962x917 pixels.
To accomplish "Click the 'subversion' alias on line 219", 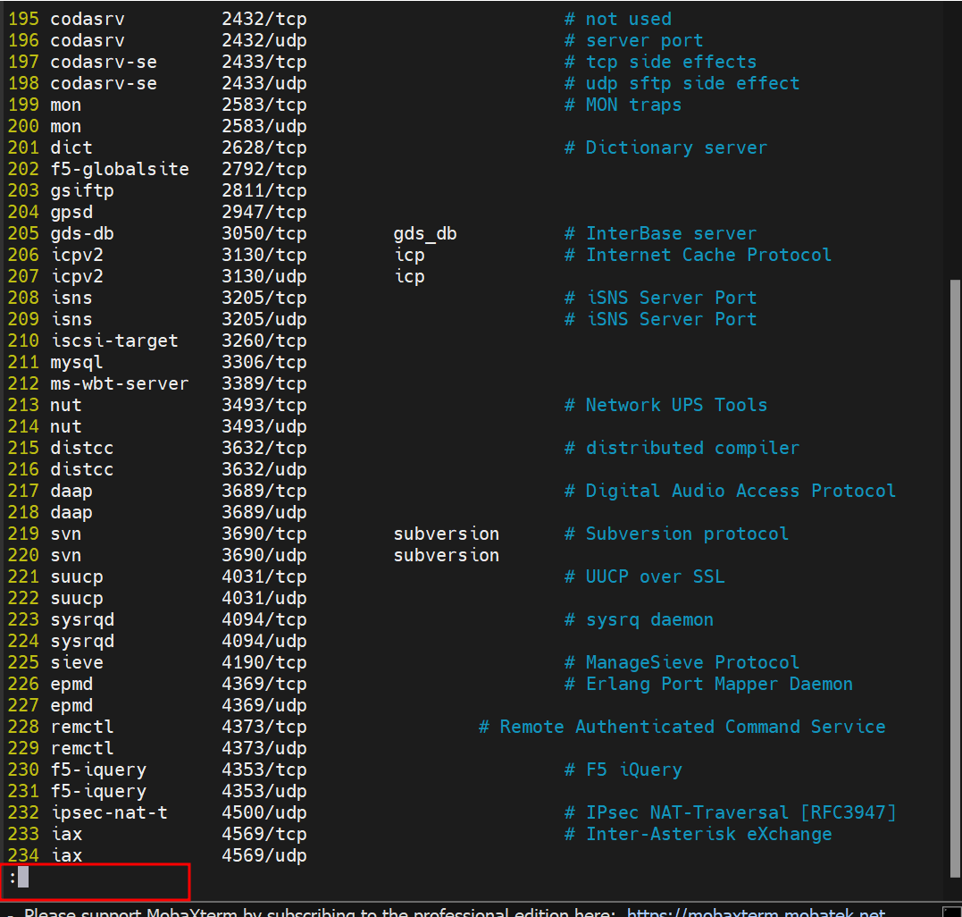I will click(446, 534).
